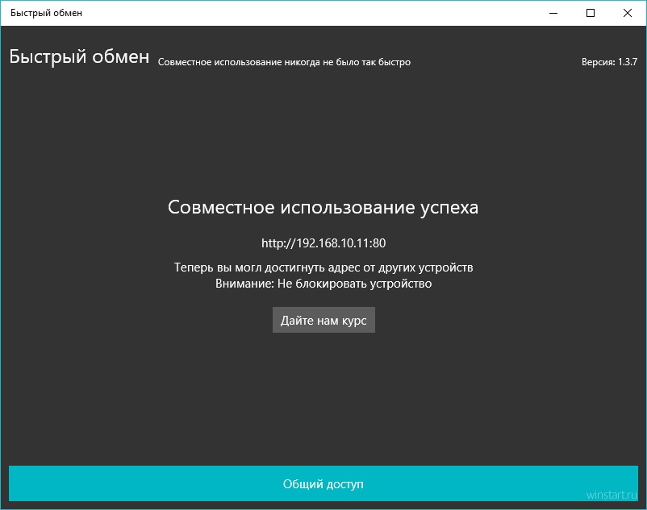The width and height of the screenshot is (647, 510).
Task: Select the http://192.168.10.11:80 address
Action: [x=323, y=243]
